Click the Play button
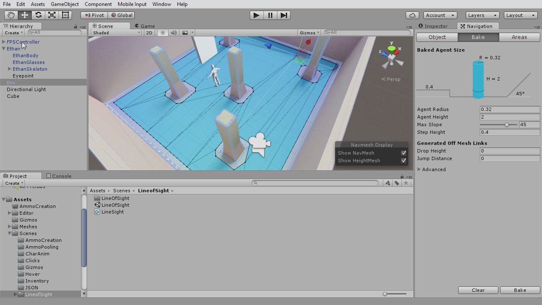 coord(256,15)
